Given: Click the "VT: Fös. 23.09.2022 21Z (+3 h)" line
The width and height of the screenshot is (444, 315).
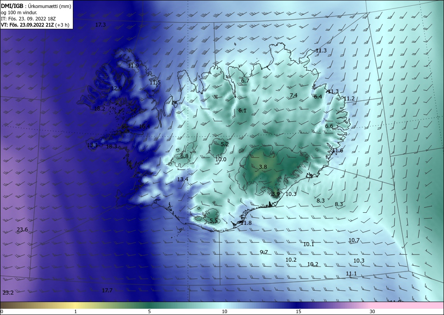Looking at the screenshot, I should [35, 25].
